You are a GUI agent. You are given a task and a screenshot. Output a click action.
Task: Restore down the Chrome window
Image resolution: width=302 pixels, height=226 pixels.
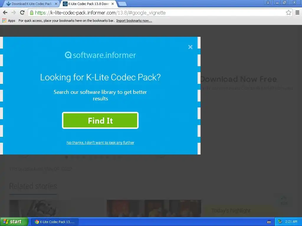click(x=284, y=2)
